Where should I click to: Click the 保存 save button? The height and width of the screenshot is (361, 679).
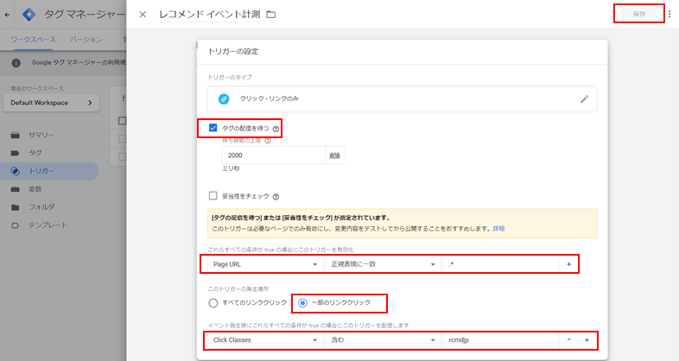pos(639,14)
